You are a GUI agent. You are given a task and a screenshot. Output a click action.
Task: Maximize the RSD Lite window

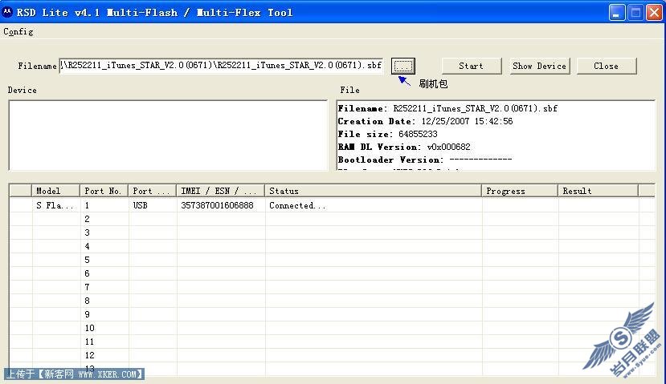coord(635,12)
